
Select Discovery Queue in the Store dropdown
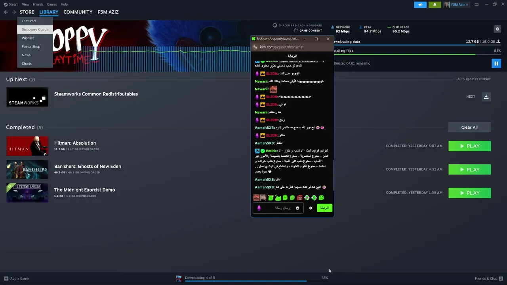tap(35, 29)
